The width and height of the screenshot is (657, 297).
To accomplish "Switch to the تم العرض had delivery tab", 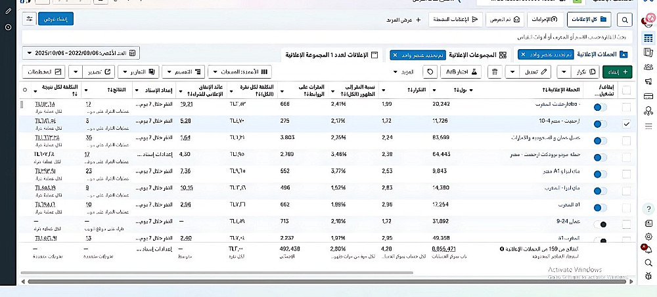I will (x=505, y=19).
